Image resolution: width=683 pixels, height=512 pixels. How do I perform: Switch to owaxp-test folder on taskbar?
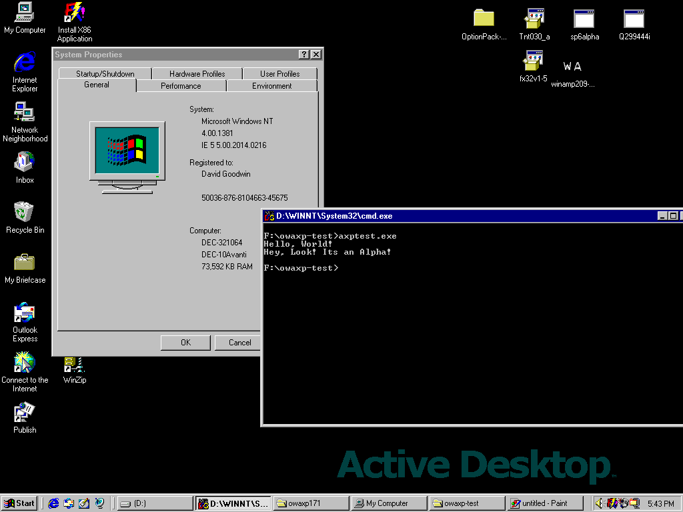467,503
